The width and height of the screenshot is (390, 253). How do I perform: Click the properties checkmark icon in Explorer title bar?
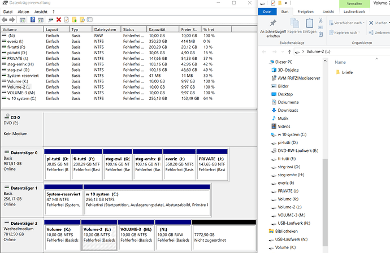point(273,3)
